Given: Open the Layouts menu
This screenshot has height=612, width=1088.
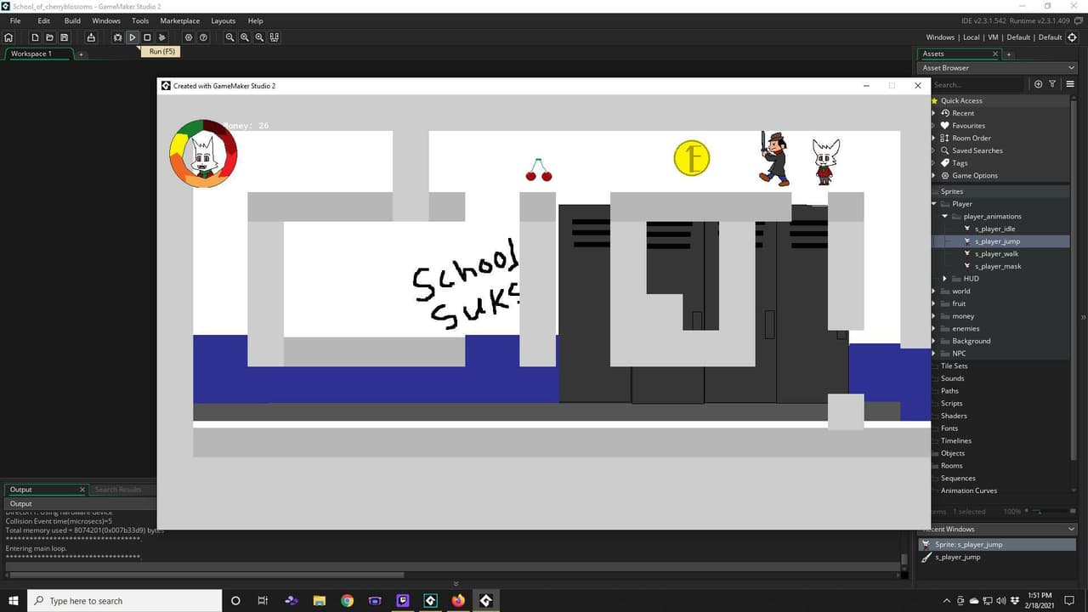Looking at the screenshot, I should [224, 20].
